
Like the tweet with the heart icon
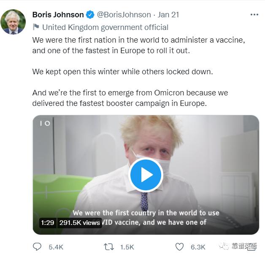[x=179, y=246]
